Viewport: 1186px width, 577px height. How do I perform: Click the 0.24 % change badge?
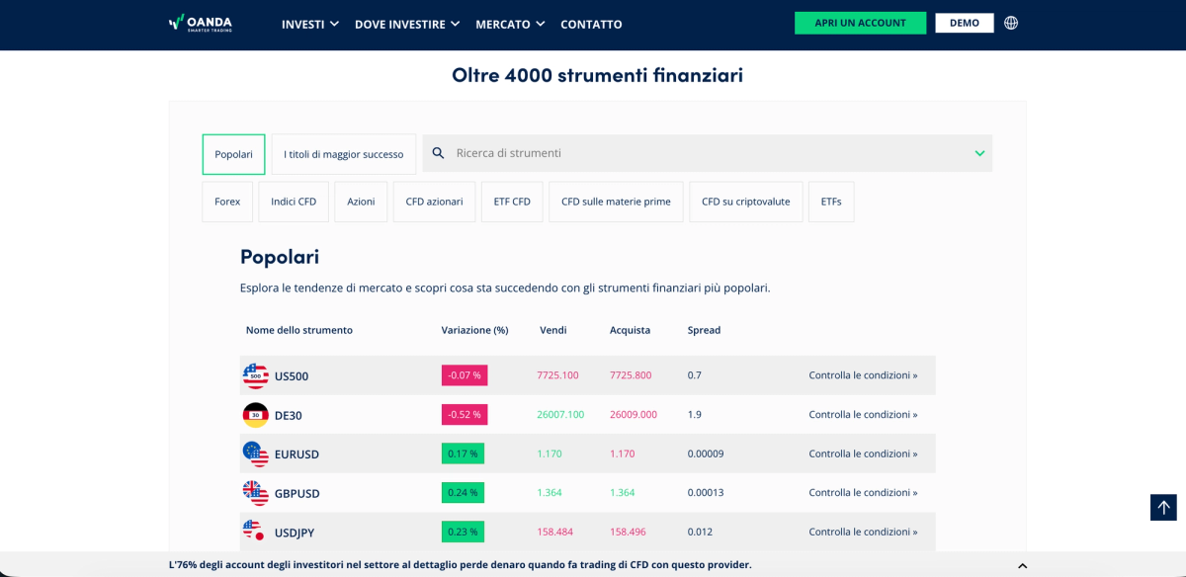coord(463,493)
